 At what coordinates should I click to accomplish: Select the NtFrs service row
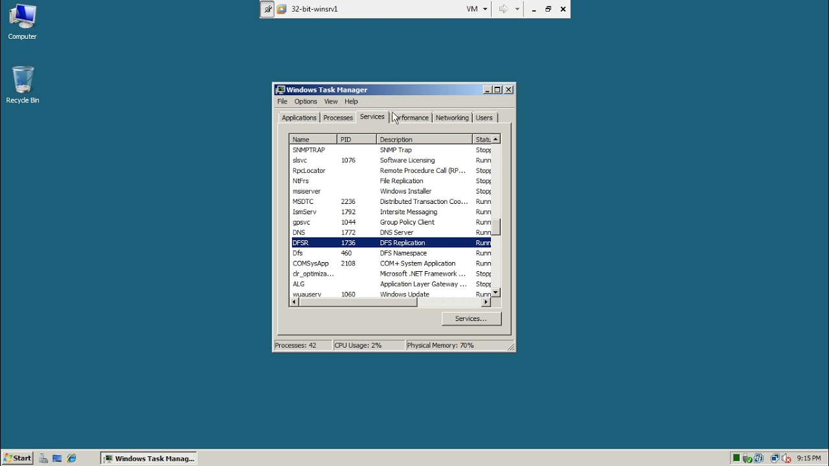click(x=390, y=181)
